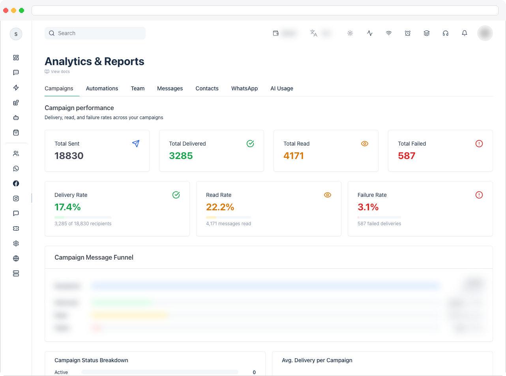Click the eye icon on Total Read card
This screenshot has height=376, width=506.
point(365,144)
